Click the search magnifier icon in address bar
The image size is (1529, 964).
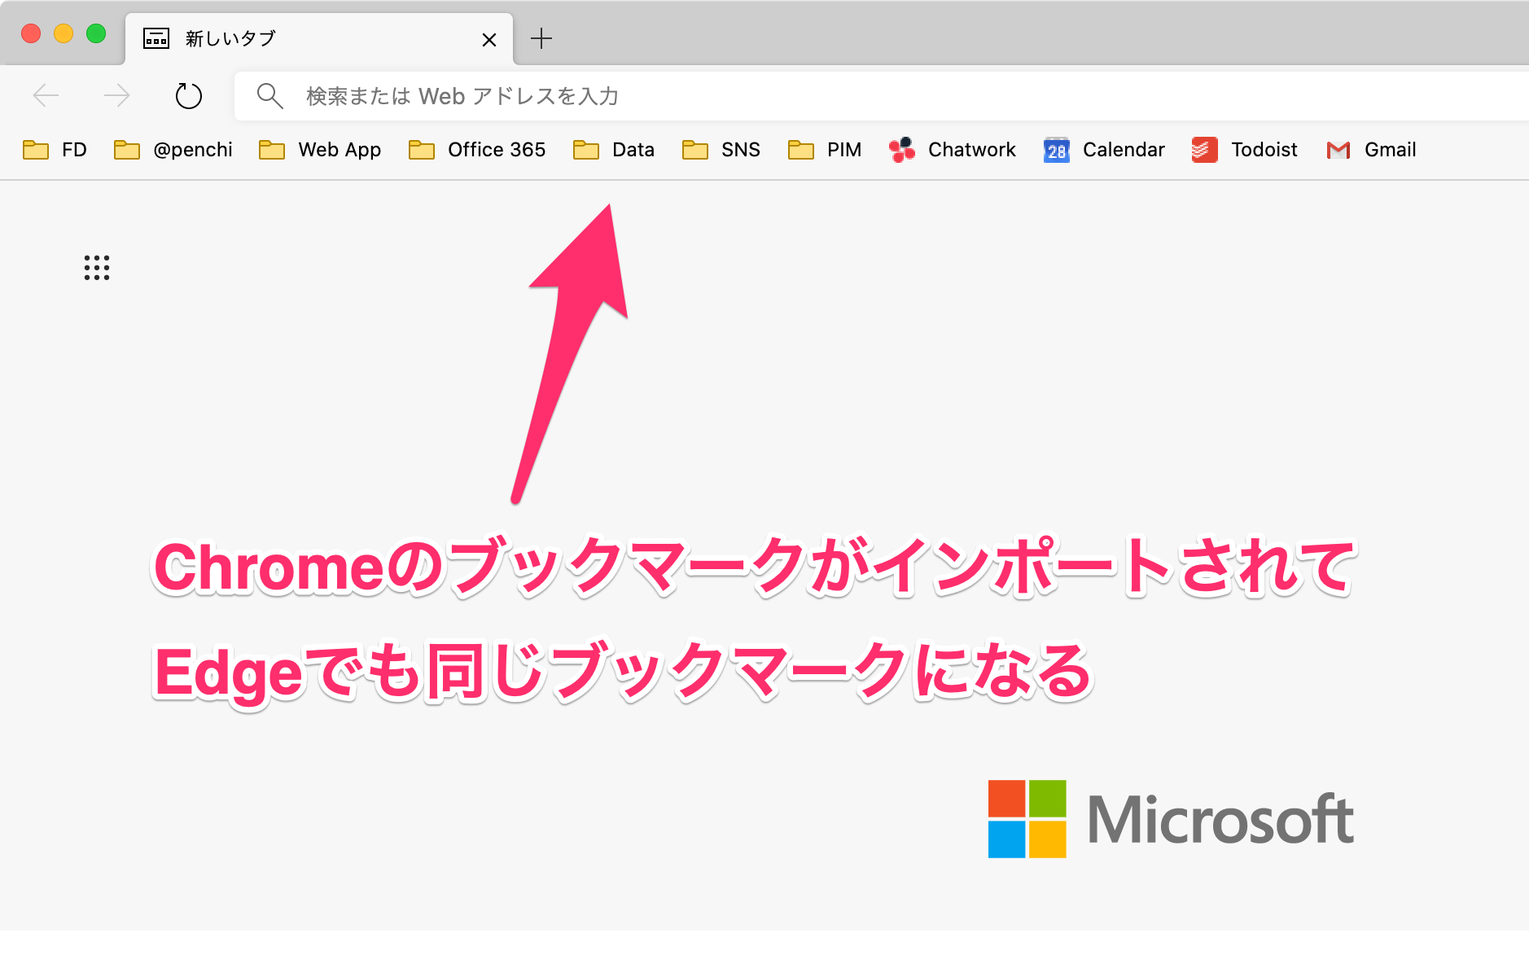coord(269,95)
